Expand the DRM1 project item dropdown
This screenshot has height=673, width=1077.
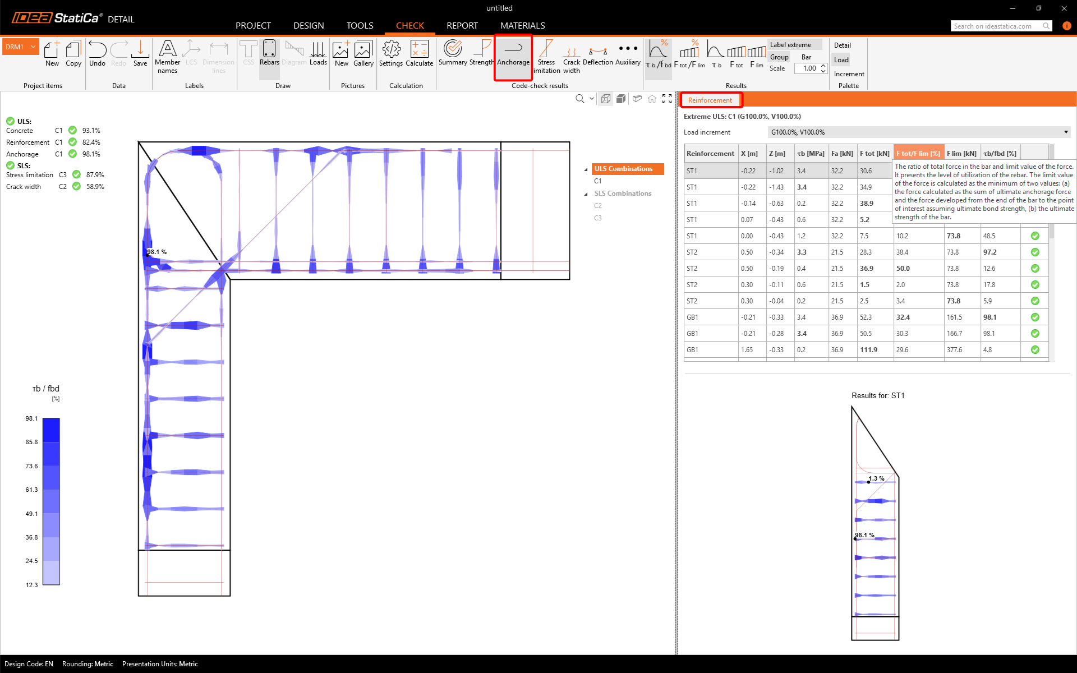point(33,47)
